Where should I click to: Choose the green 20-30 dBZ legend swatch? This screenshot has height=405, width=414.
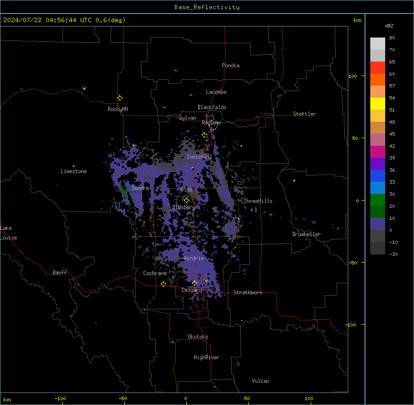point(377,200)
